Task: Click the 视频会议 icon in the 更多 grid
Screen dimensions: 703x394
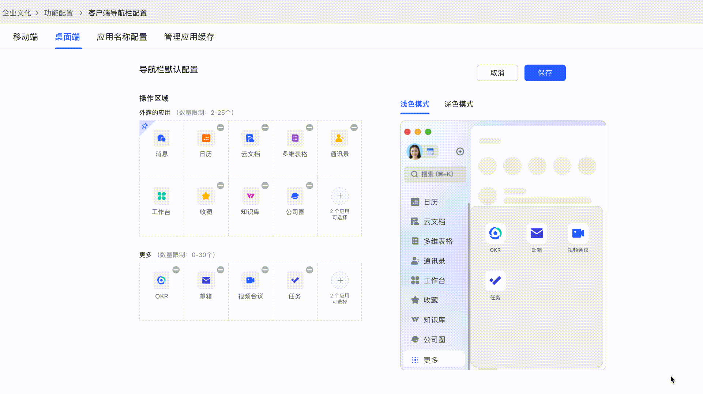Action: click(251, 280)
